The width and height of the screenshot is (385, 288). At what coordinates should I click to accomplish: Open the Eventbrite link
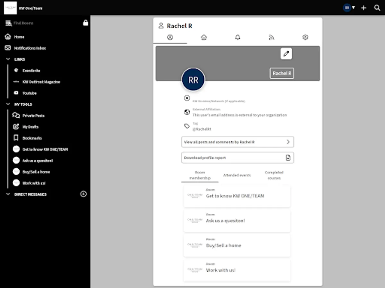coord(31,71)
